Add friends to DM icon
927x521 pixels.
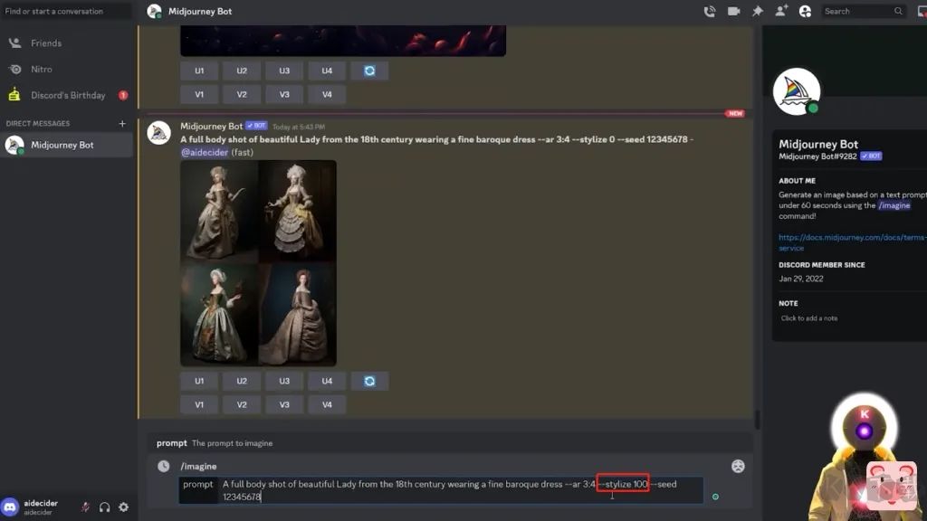pos(781,11)
